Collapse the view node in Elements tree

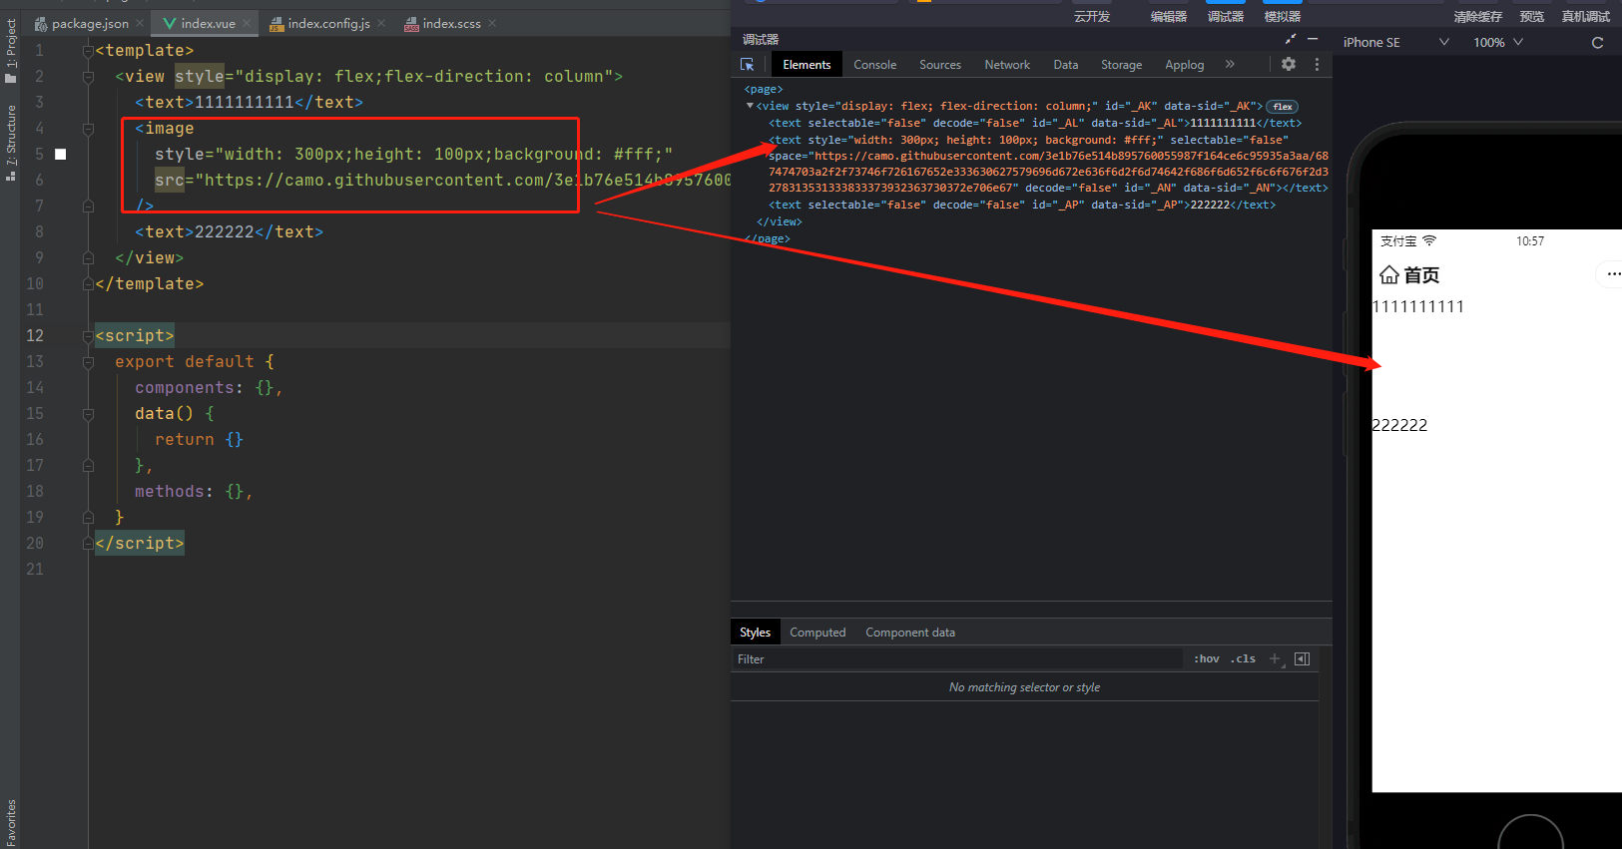tap(750, 106)
